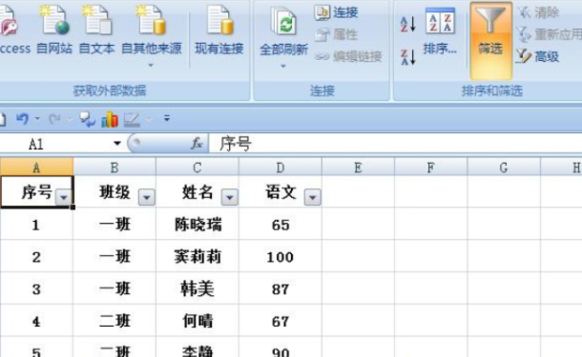Expand the 全部刷新 dropdown arrow
This screenshot has height=357, width=582.
pyautogui.click(x=283, y=67)
